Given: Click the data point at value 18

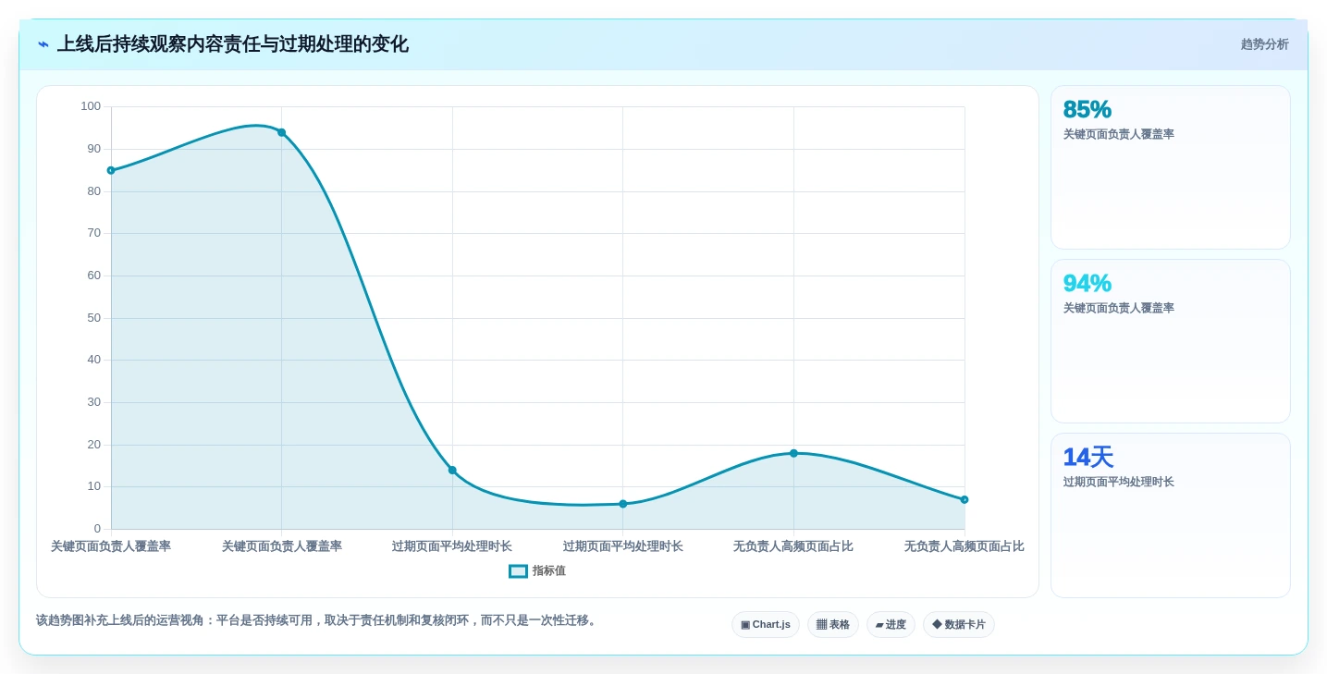Looking at the screenshot, I should coord(793,453).
